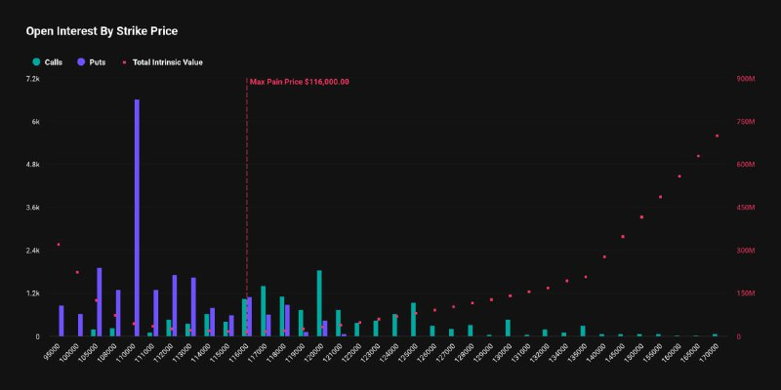Toggle Total Intrinsic Value series label
781x390 pixels.
click(x=167, y=61)
